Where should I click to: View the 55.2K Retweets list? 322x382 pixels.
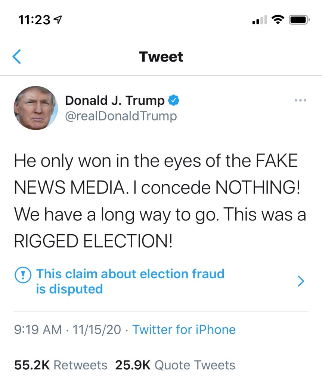61,365
